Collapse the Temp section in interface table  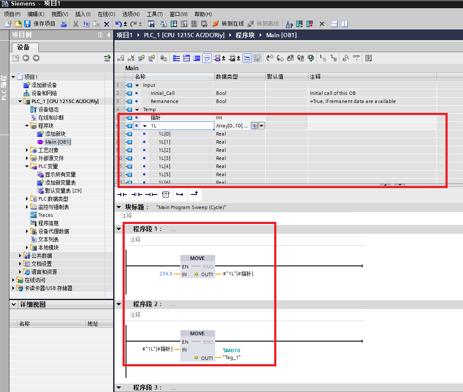click(137, 110)
